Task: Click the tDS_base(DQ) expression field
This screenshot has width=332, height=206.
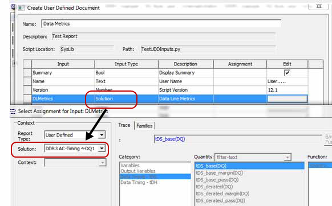Action: tap(237, 139)
